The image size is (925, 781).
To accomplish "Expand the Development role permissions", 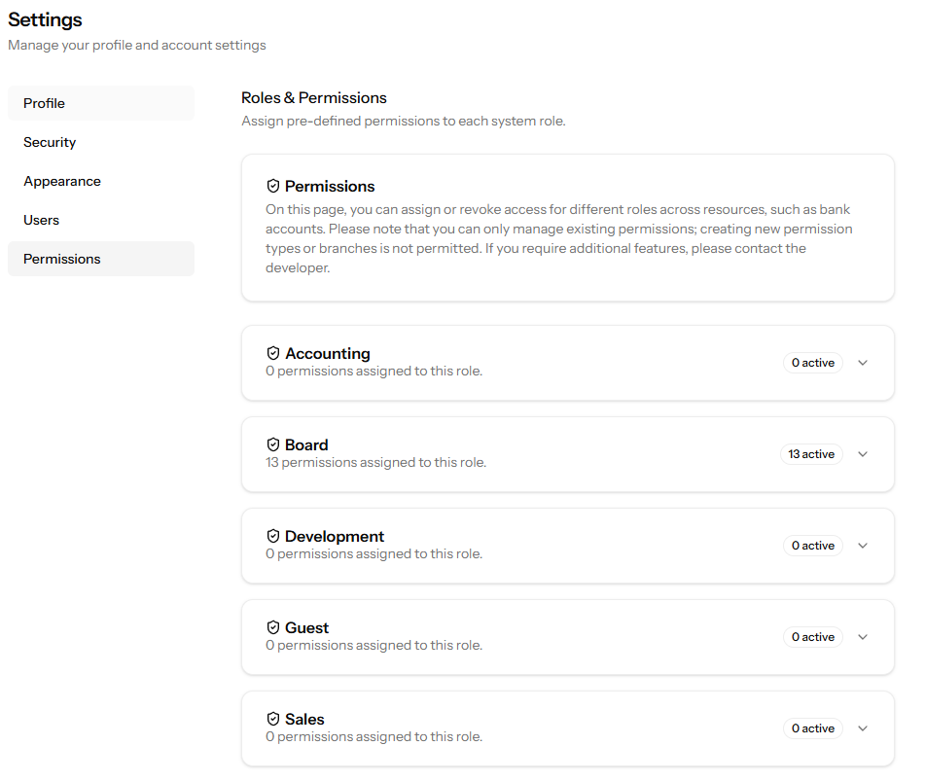I will coord(863,546).
